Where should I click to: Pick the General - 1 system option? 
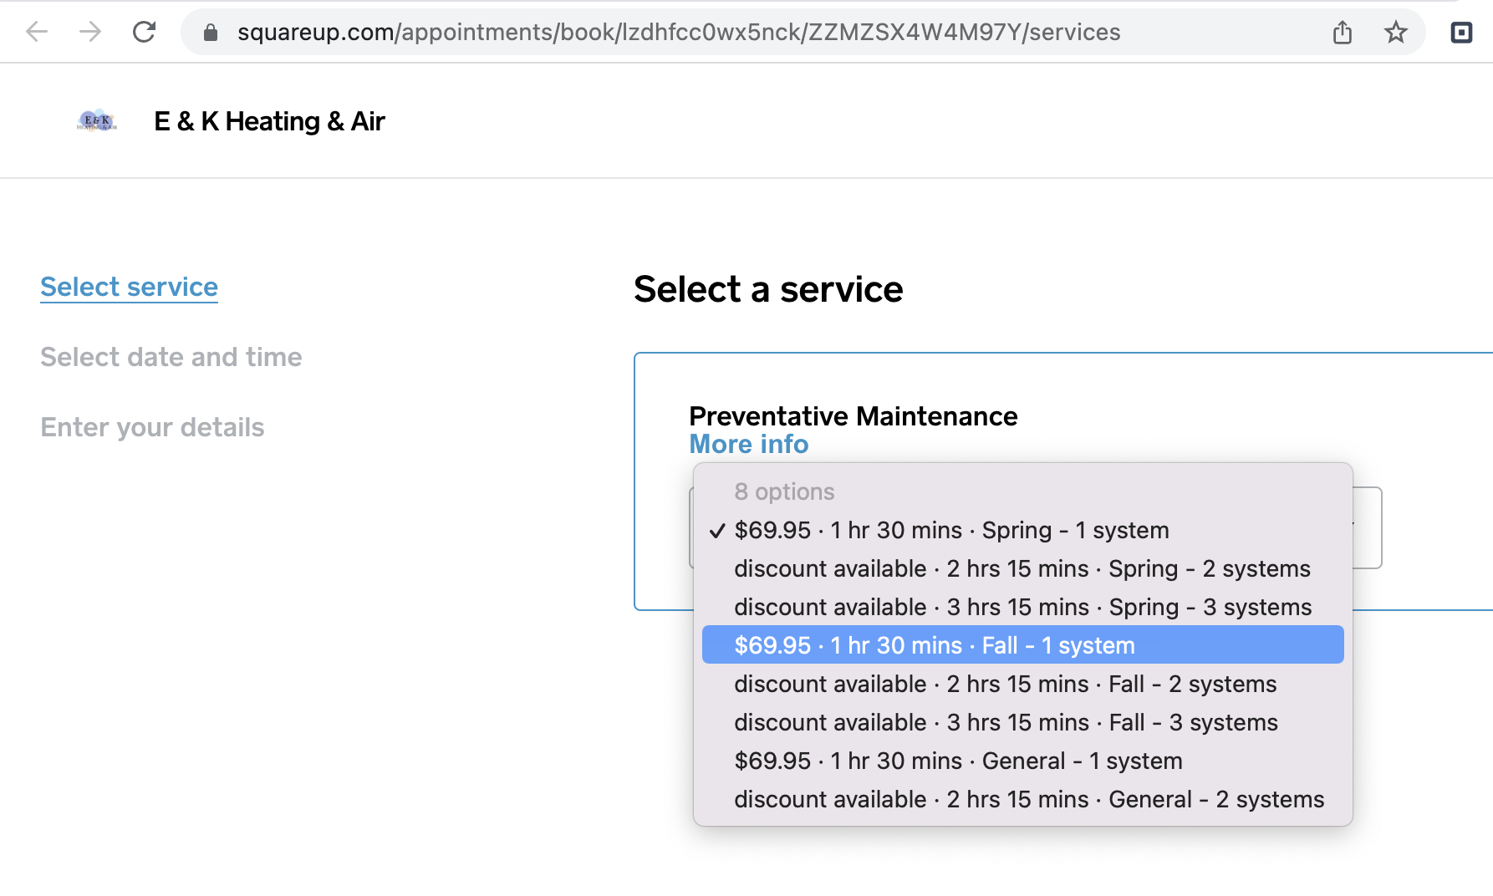click(x=958, y=761)
